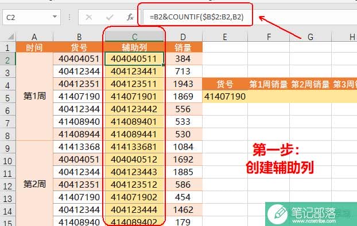Open the insert function fx icon
This screenshot has height=226, width=357.
click(130, 17)
